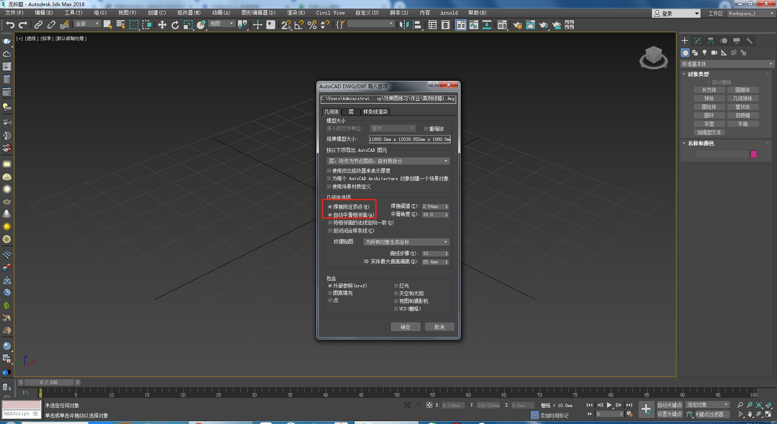Click the 自动关键点 button
This screenshot has height=424, width=777.
(669, 405)
